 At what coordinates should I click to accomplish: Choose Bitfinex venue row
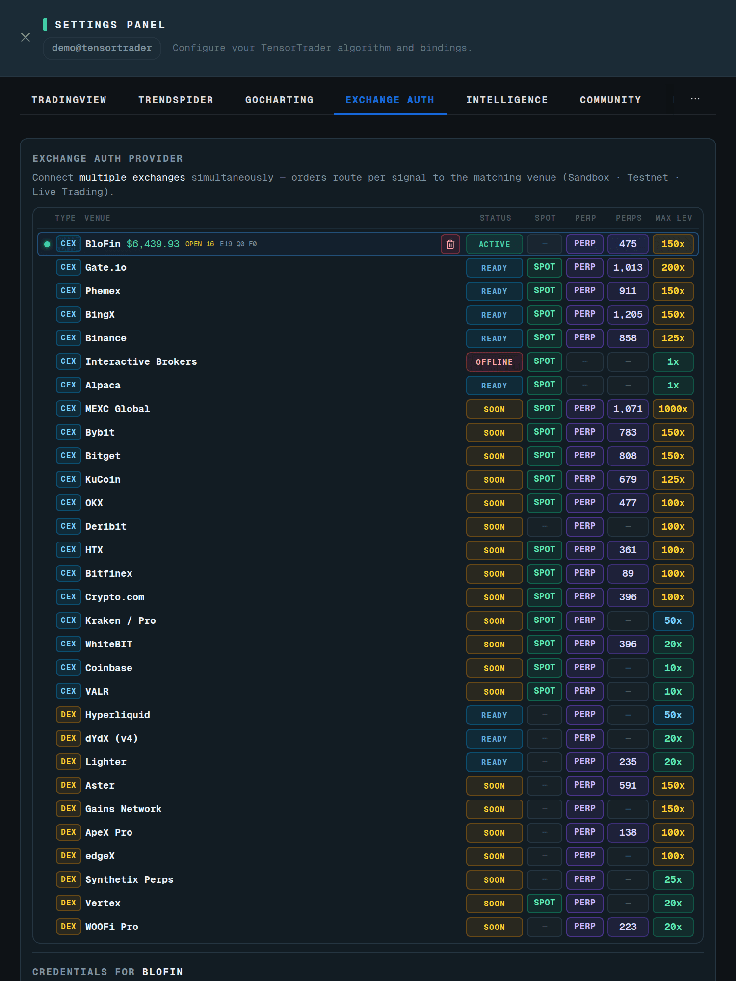368,574
